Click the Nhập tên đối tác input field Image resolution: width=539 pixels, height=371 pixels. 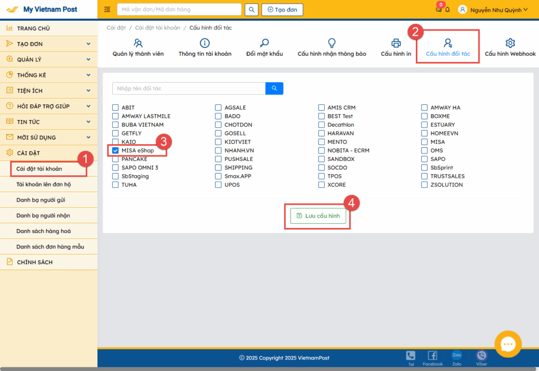click(188, 88)
